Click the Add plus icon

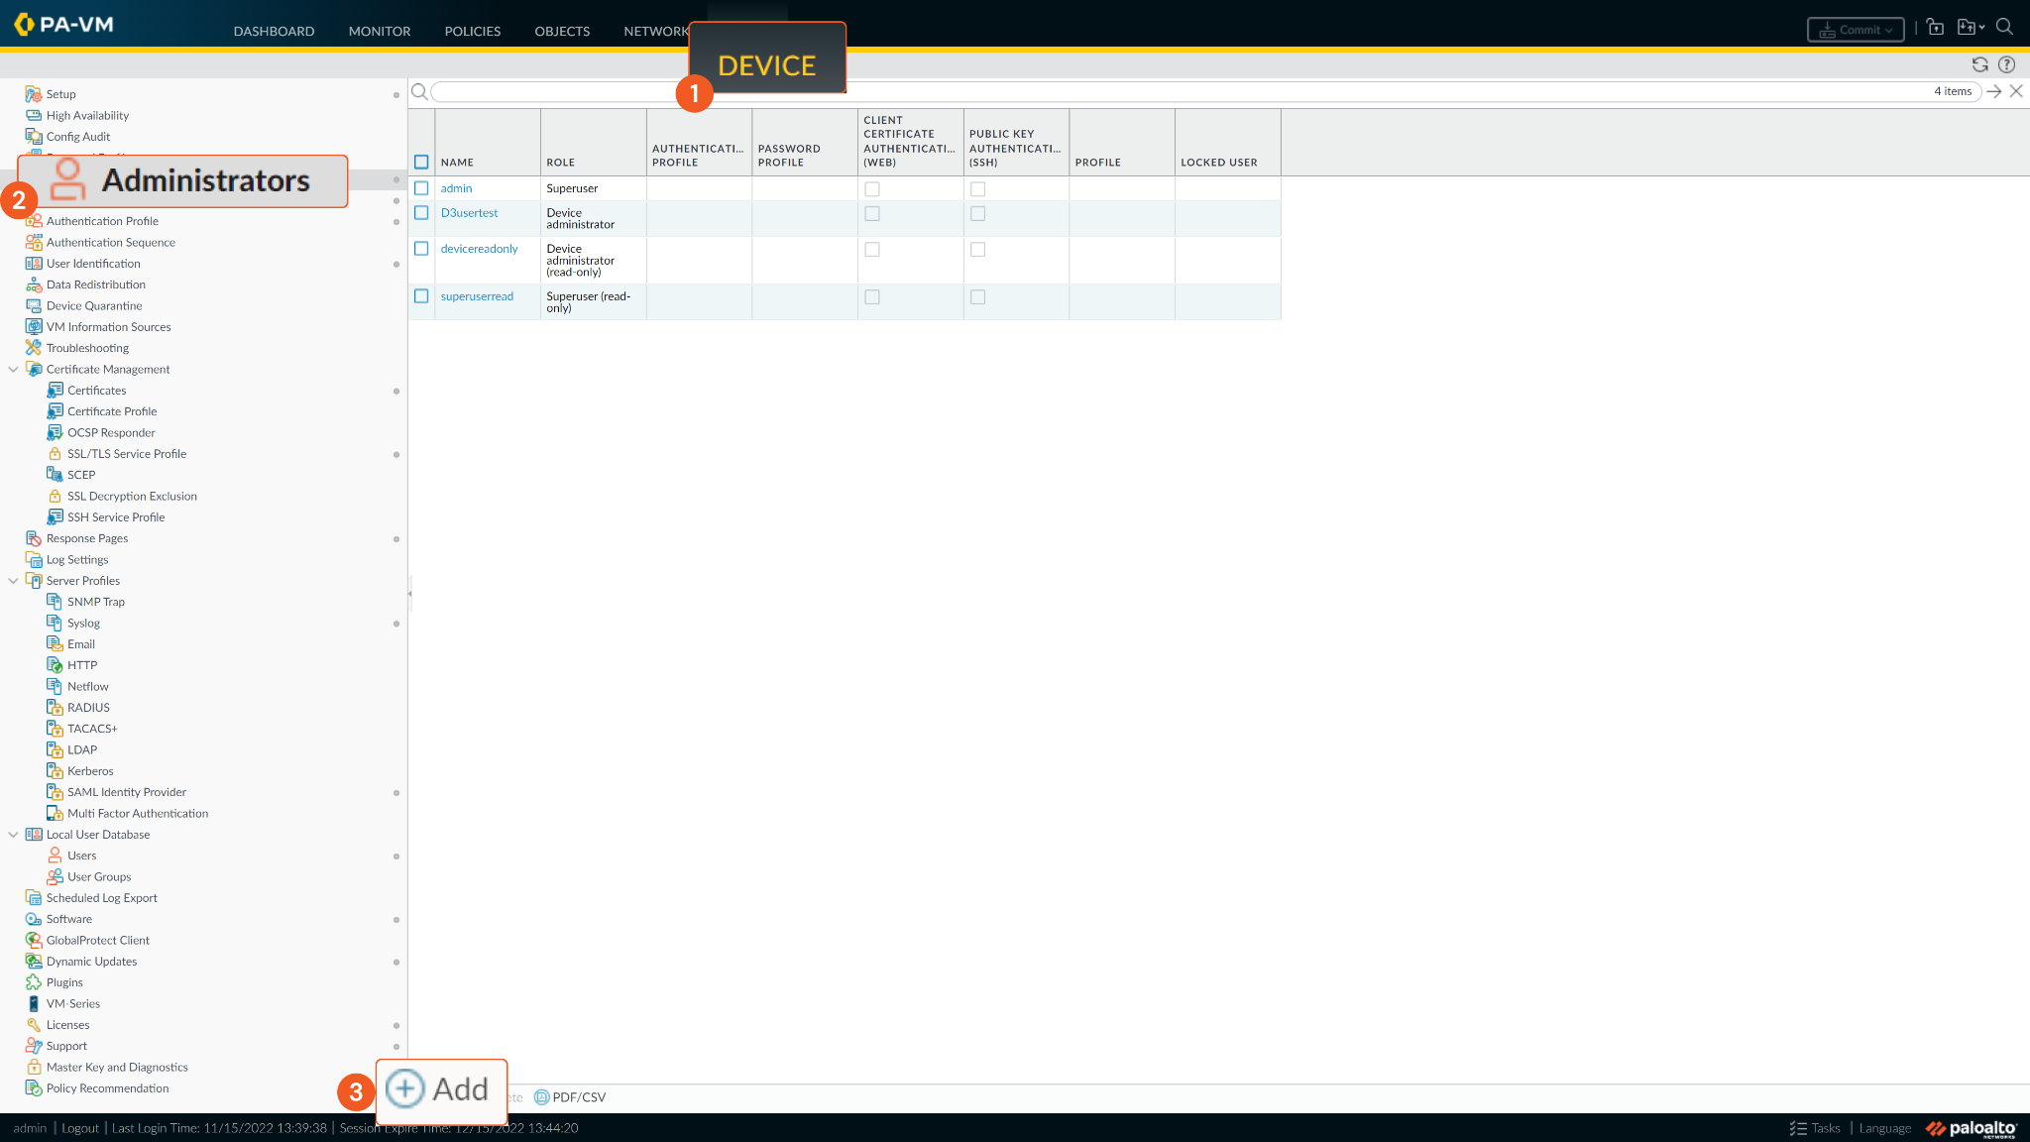(404, 1088)
